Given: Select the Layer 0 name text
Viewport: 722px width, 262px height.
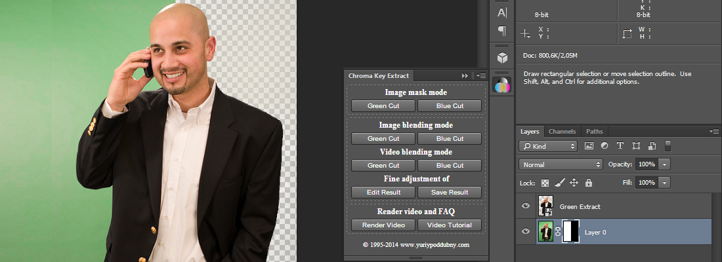Looking at the screenshot, I should (595, 233).
